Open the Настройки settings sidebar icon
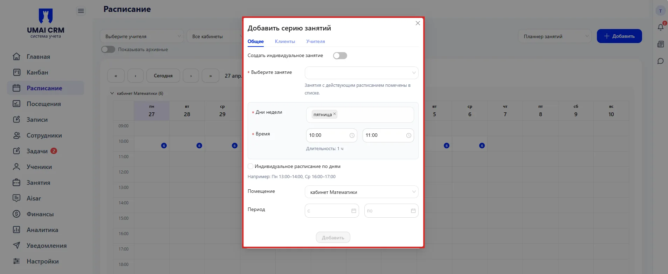The image size is (668, 274). (16, 261)
